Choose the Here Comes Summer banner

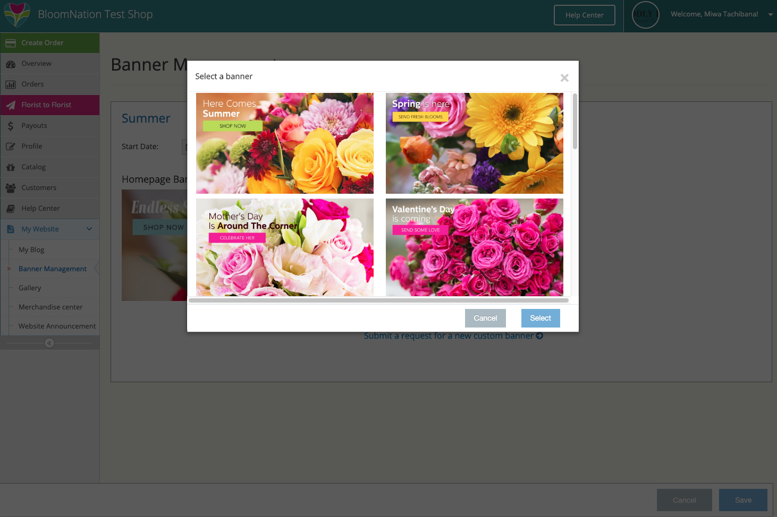click(x=285, y=143)
